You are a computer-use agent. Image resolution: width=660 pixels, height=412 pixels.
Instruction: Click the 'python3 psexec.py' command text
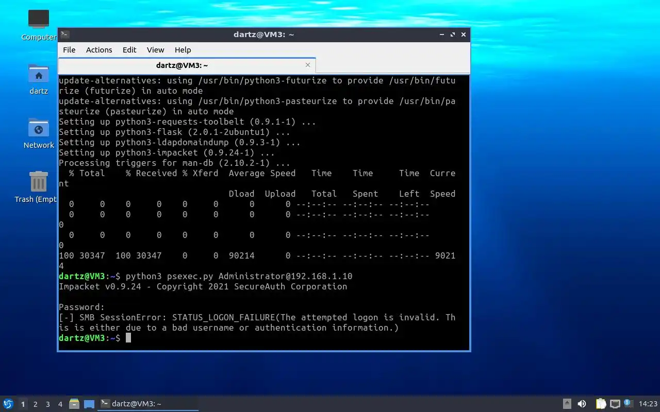click(169, 276)
